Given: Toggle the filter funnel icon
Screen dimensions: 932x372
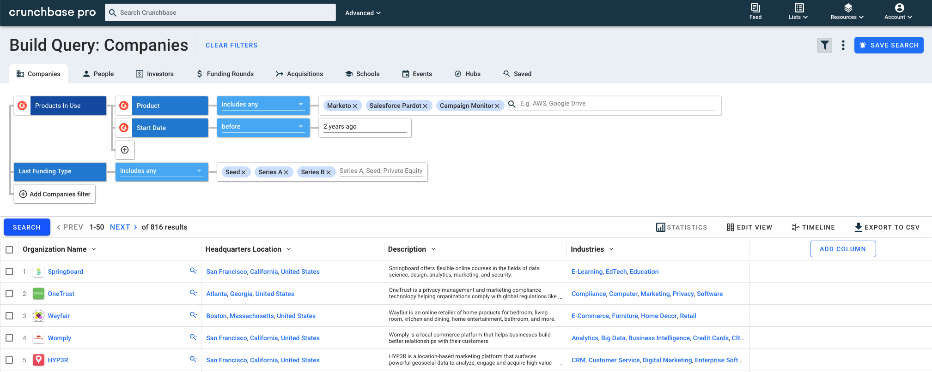Looking at the screenshot, I should [x=825, y=45].
